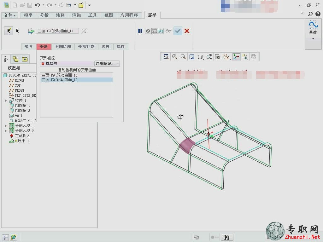Image resolution: width=323 pixels, height=242 pixels.
Task: Undo the last action
Action: click(x=38, y=5)
